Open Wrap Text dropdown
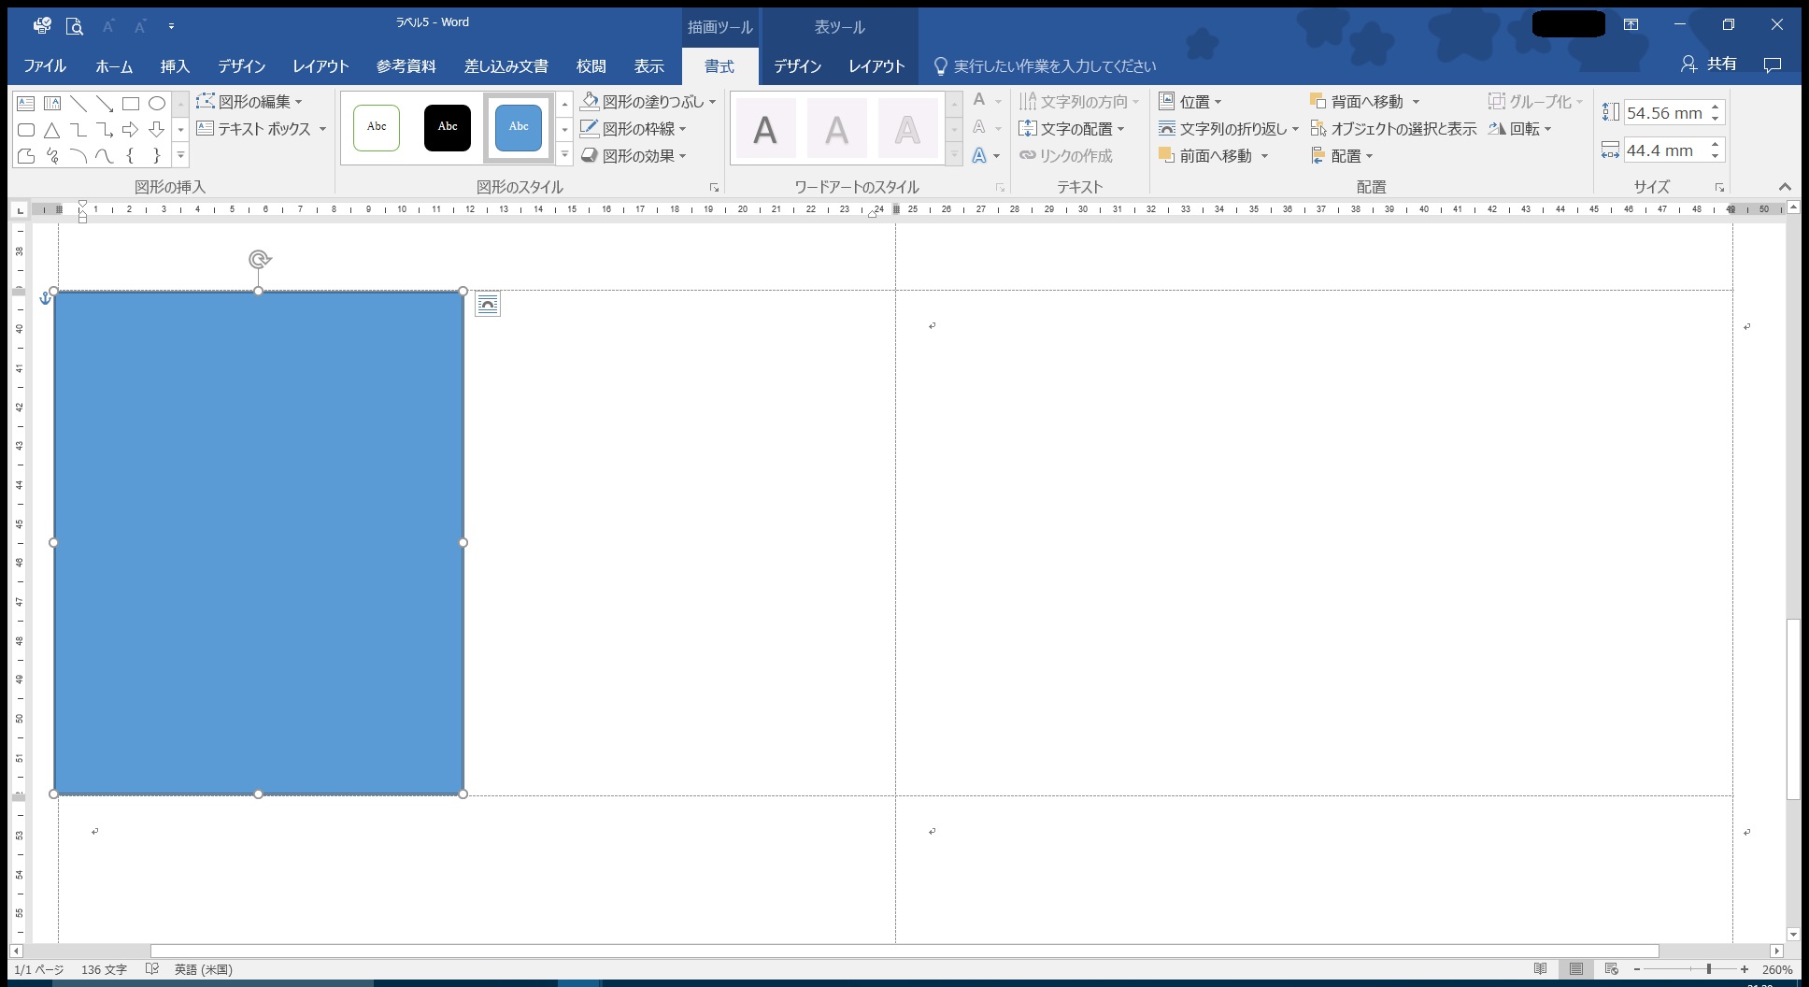Image resolution: width=1809 pixels, height=987 pixels. (x=1228, y=129)
